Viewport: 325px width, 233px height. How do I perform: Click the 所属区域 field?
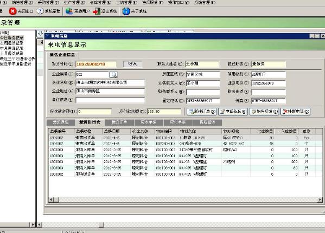pos(203,74)
